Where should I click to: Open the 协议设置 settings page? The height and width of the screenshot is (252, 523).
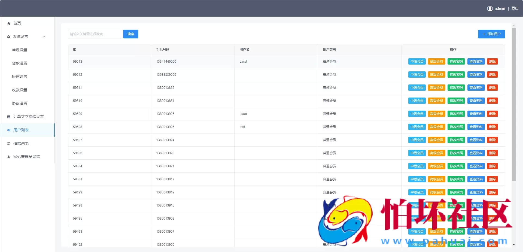[19, 103]
